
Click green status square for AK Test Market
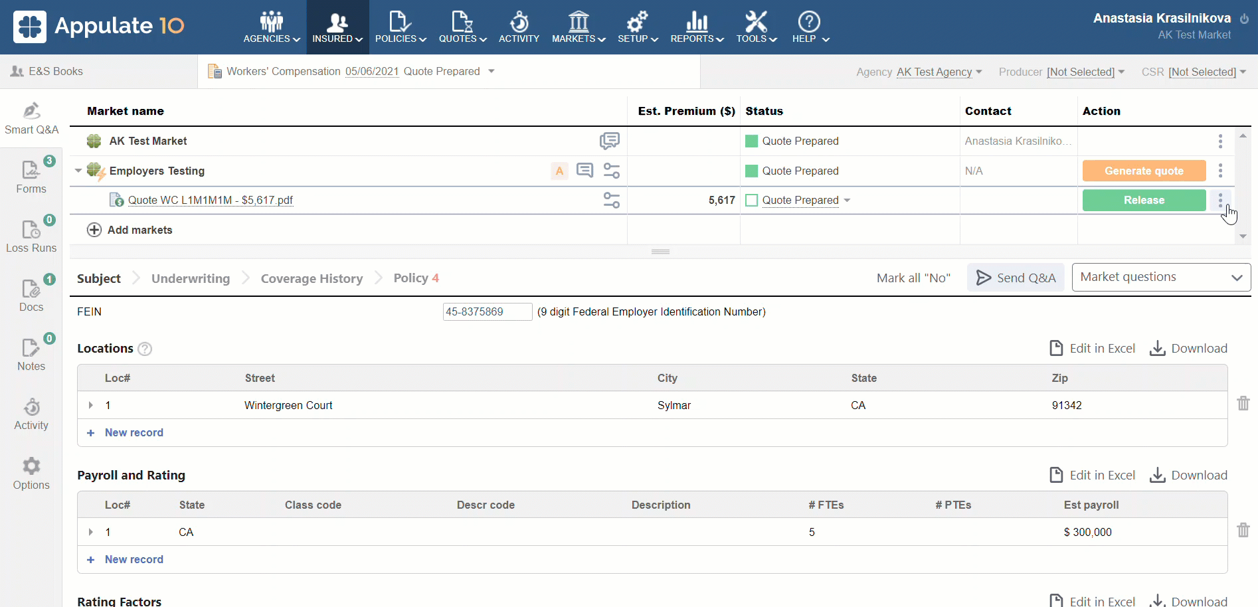(752, 141)
